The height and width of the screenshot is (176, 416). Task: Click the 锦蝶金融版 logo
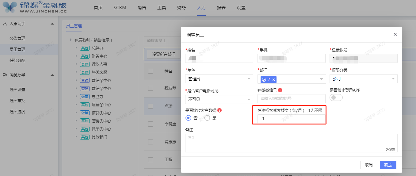pyautogui.click(x=34, y=7)
